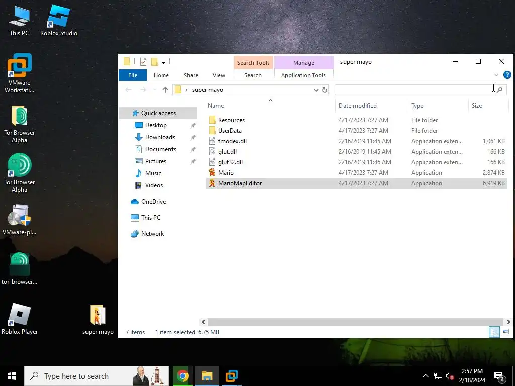
Task: Open Downloads in navigation pane
Action: click(x=160, y=137)
